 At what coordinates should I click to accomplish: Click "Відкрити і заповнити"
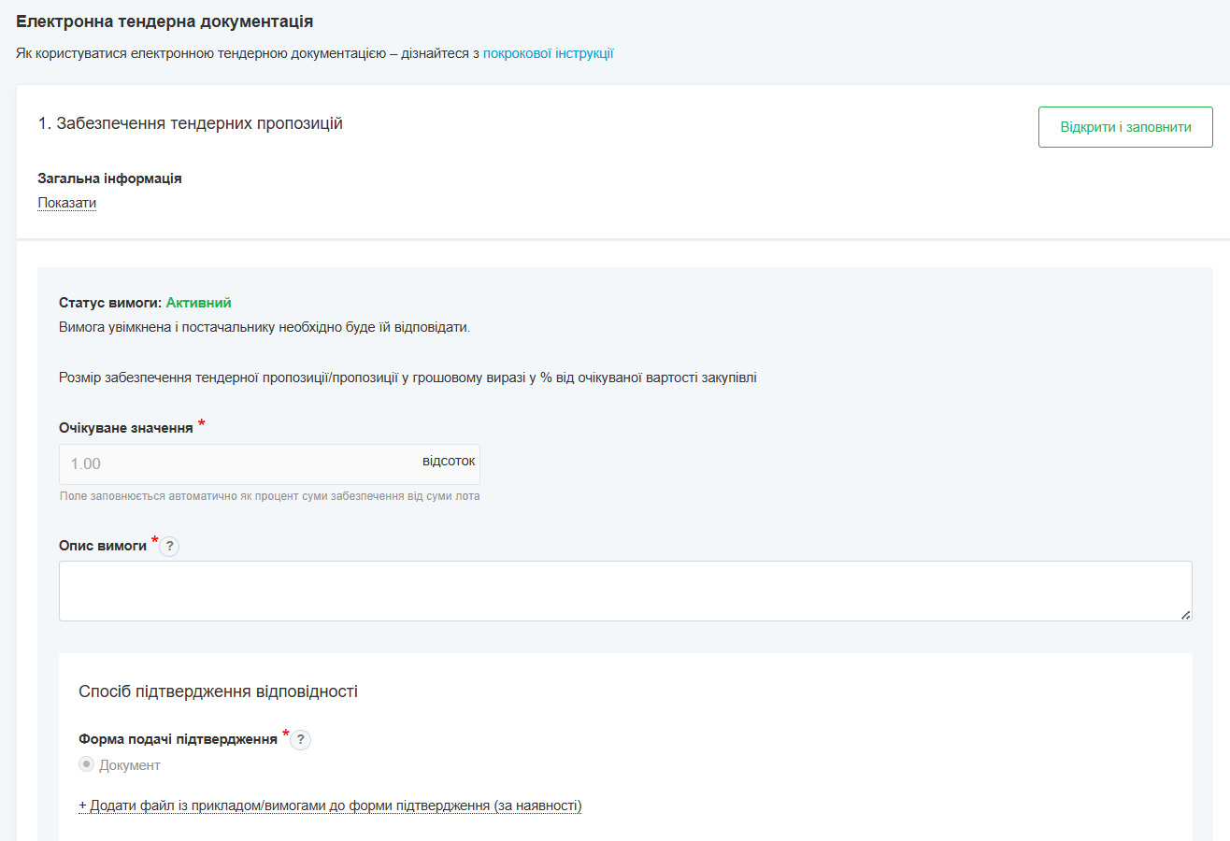[1124, 126]
